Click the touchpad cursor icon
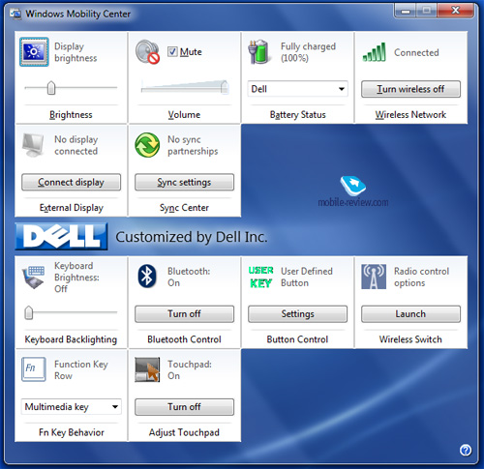The height and width of the screenshot is (469, 484). (147, 369)
